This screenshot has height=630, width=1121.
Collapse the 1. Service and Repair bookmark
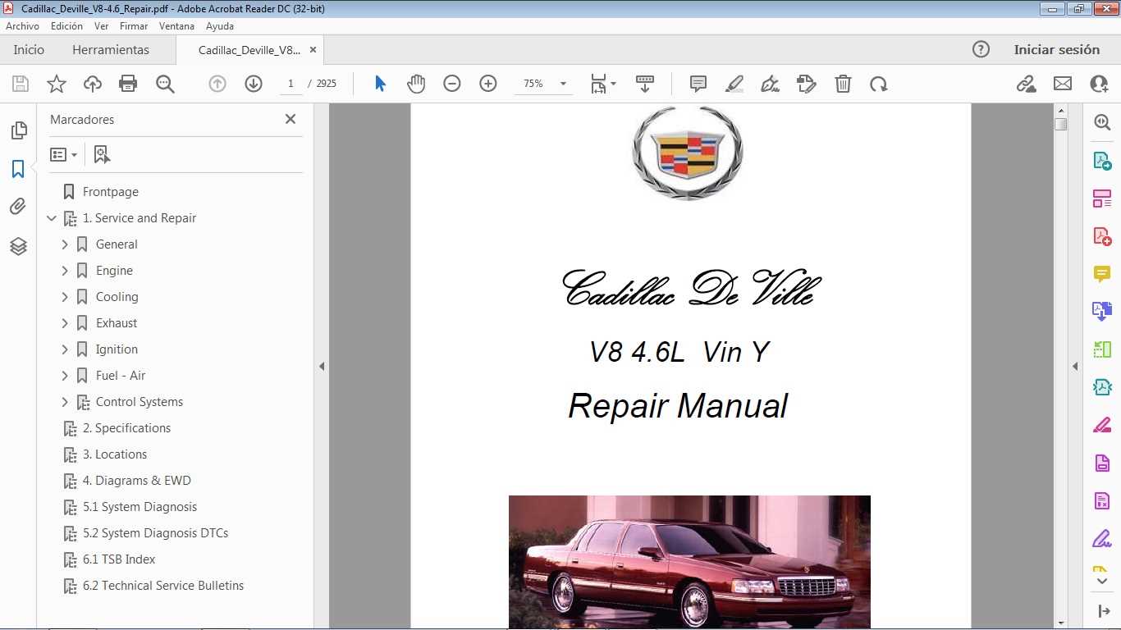click(x=52, y=218)
